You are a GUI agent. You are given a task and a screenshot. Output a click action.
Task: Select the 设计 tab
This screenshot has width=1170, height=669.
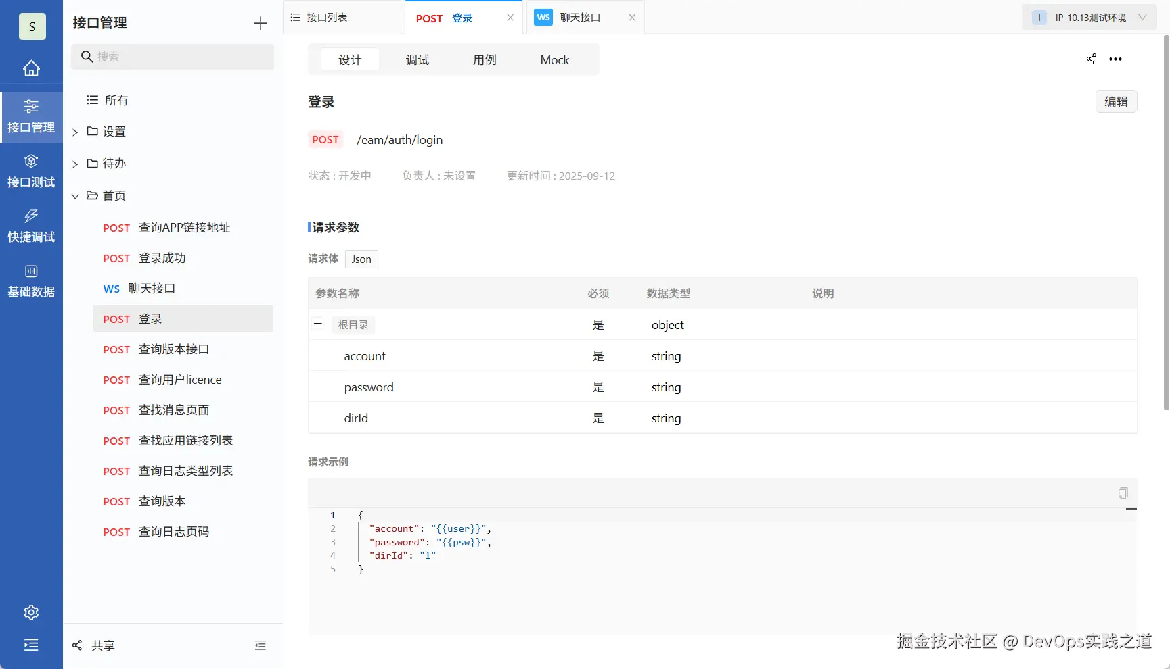point(350,59)
